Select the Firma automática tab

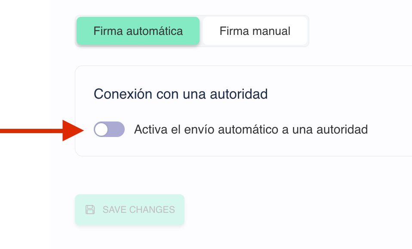138,31
